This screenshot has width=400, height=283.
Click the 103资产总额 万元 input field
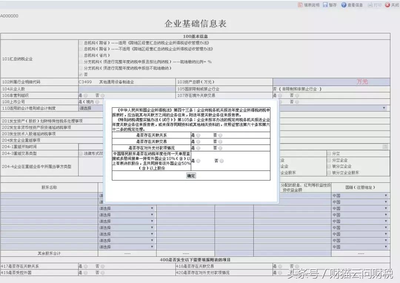tap(330, 82)
